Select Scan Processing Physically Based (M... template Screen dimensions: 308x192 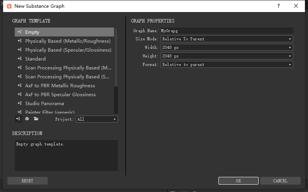pos(64,68)
